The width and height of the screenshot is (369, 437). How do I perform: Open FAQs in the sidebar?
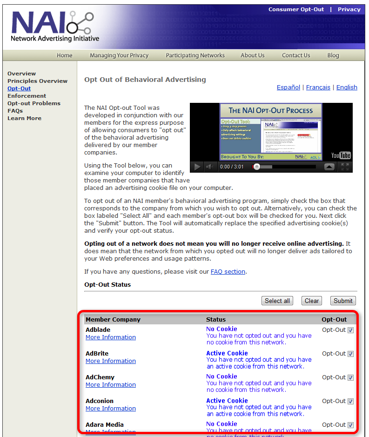[x=15, y=111]
